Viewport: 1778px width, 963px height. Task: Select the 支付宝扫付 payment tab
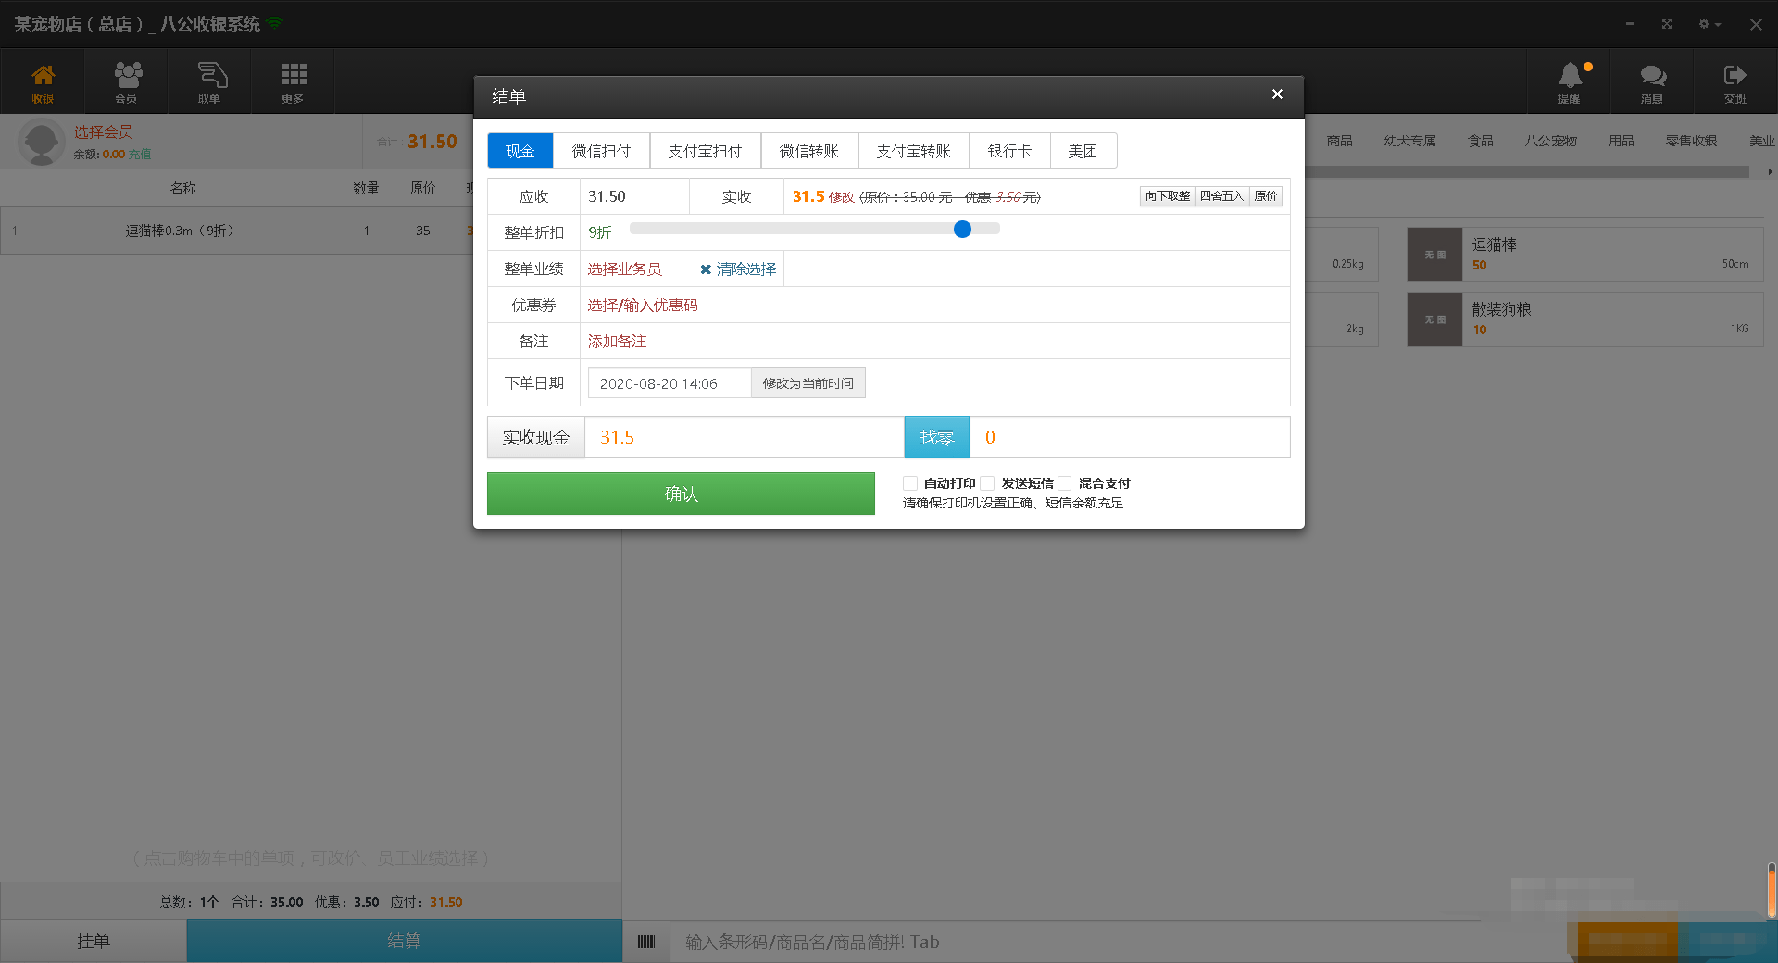(705, 151)
